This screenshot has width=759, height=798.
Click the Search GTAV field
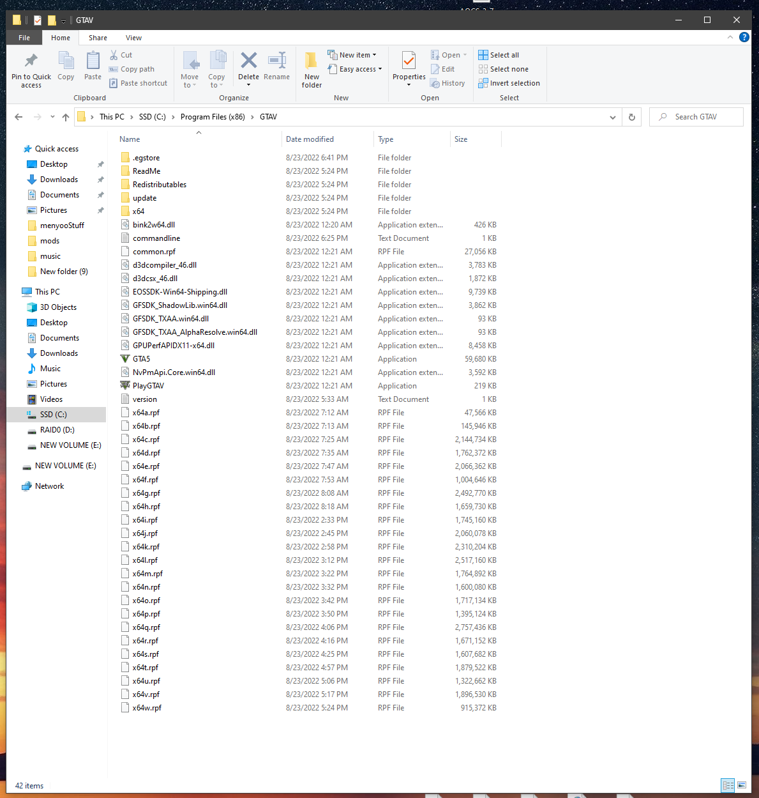pyautogui.click(x=696, y=117)
